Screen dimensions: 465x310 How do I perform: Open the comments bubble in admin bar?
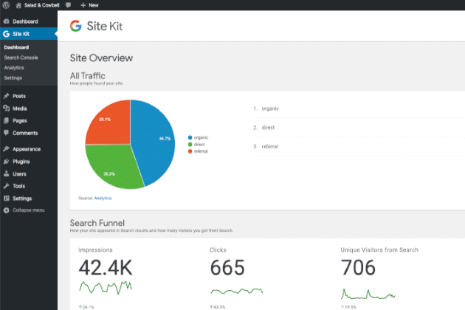(x=68, y=5)
